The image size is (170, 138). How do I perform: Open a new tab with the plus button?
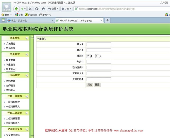pyautogui.click(x=107, y=20)
